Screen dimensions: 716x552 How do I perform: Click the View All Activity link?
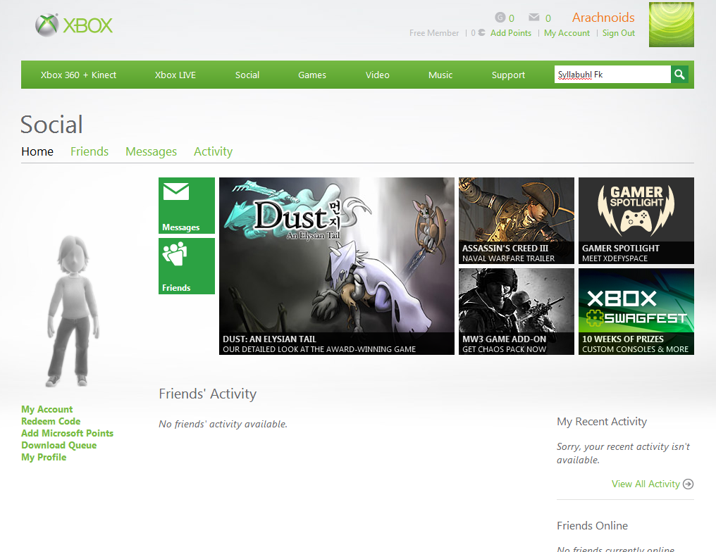(x=646, y=484)
